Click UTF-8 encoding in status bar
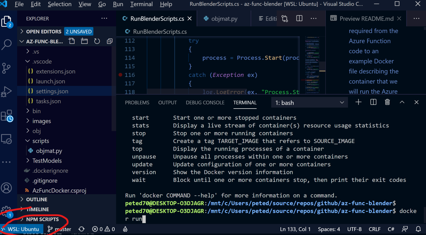The image size is (426, 235). pos(354,229)
